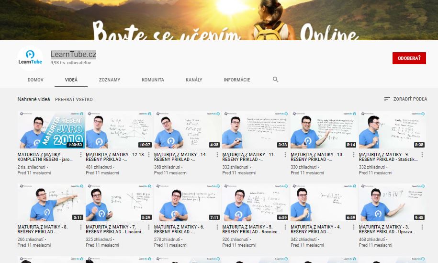Screen dimensions: 438x263
Task: Open title MATURITA Z MATIKY 7 Lineární
Action: 115,229
